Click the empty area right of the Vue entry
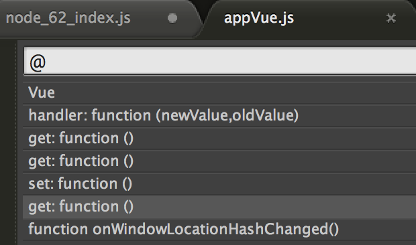 coord(236,92)
